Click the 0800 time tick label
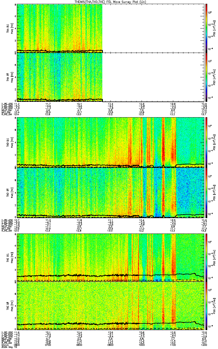The width and height of the screenshot is (218, 349). pyautogui.click(x=79, y=345)
